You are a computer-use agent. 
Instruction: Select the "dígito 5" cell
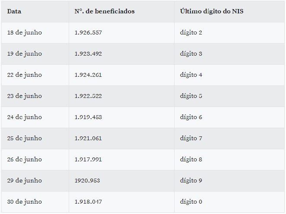tap(191, 96)
